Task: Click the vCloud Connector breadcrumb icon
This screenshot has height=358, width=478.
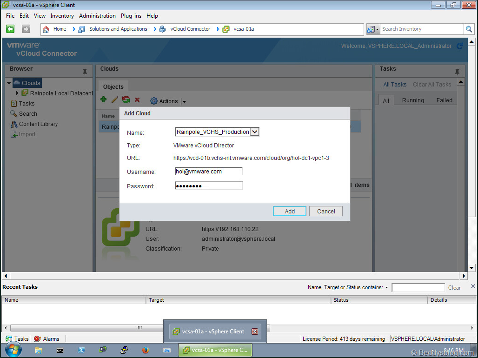Action: click(162, 29)
